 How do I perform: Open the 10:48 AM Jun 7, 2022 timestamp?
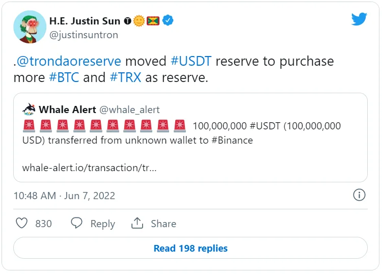(x=64, y=196)
